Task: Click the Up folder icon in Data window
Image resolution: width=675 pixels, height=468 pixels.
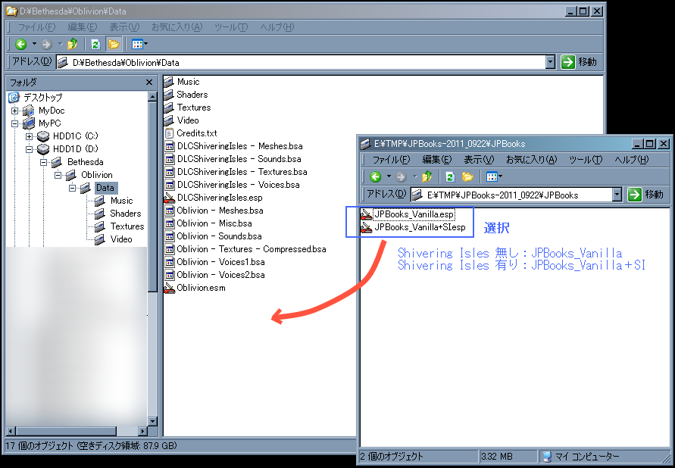Action: pyautogui.click(x=72, y=45)
